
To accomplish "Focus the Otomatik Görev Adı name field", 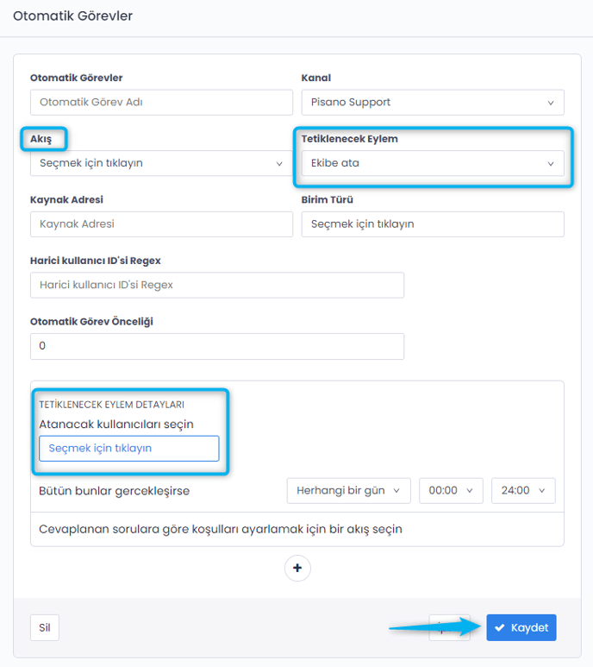I will pyautogui.click(x=161, y=103).
